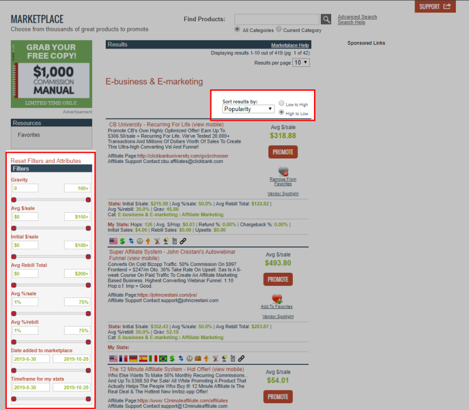469x410 pixels.
Task: Open the Advanced Search link
Action: point(357,17)
